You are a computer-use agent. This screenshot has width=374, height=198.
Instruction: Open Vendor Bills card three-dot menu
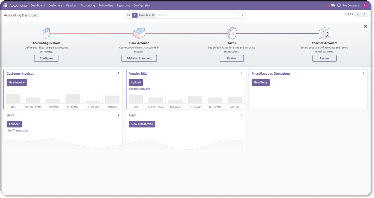(241, 73)
